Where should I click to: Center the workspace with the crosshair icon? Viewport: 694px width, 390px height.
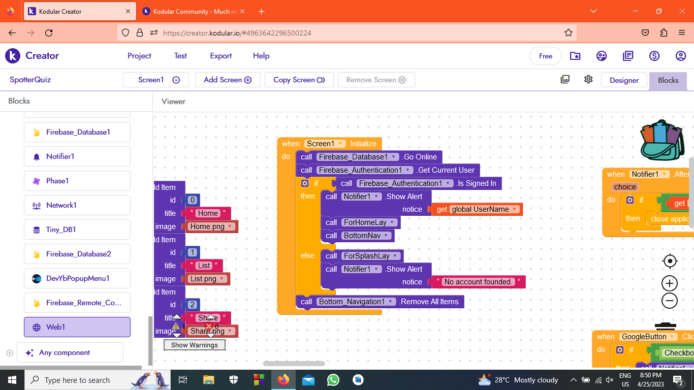click(x=670, y=262)
